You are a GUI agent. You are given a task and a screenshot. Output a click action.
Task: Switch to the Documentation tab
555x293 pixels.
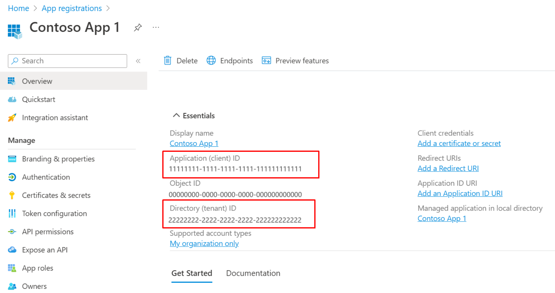pos(253,273)
